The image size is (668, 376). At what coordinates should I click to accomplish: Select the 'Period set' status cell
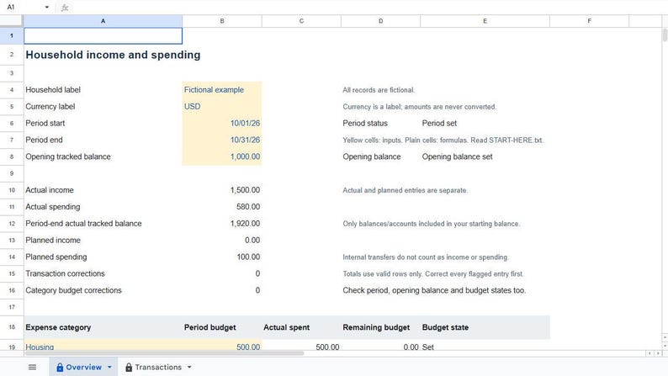[485, 123]
